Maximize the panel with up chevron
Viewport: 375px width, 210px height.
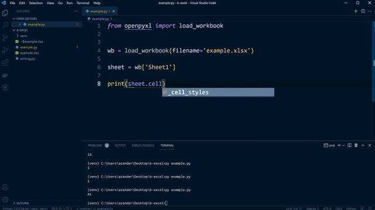(x=363, y=145)
